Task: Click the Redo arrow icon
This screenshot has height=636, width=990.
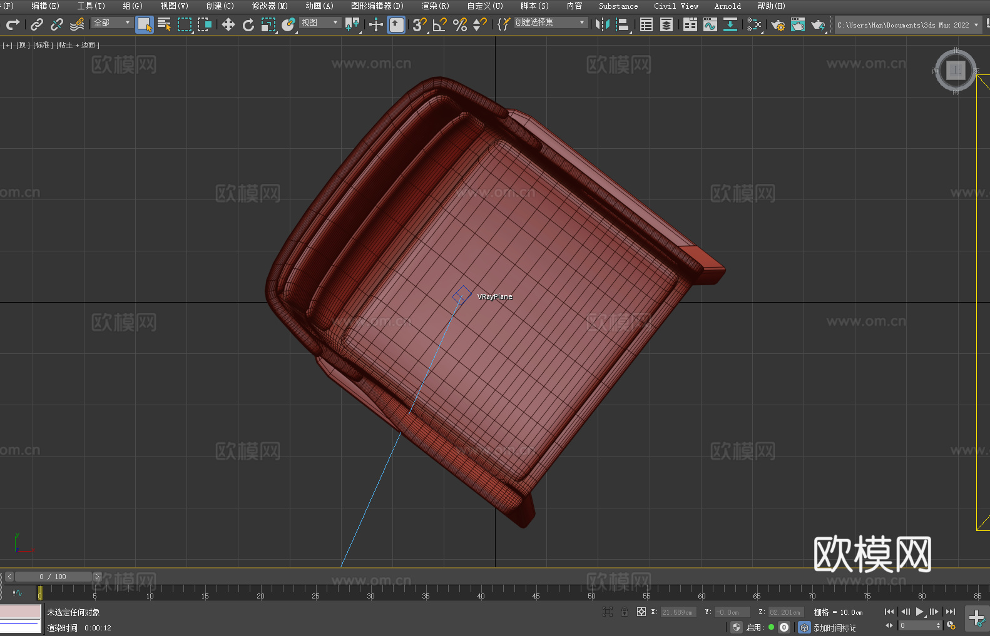Action: (13, 24)
